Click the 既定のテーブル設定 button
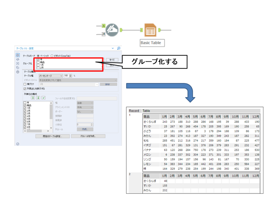 pyautogui.click(x=52, y=136)
